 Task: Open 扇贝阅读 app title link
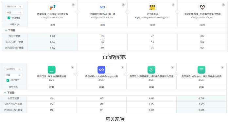[202, 76]
